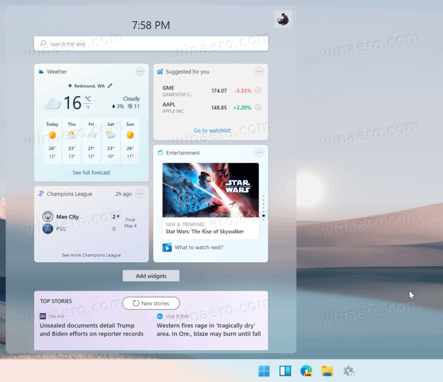Open the See full forecast link

click(x=91, y=172)
